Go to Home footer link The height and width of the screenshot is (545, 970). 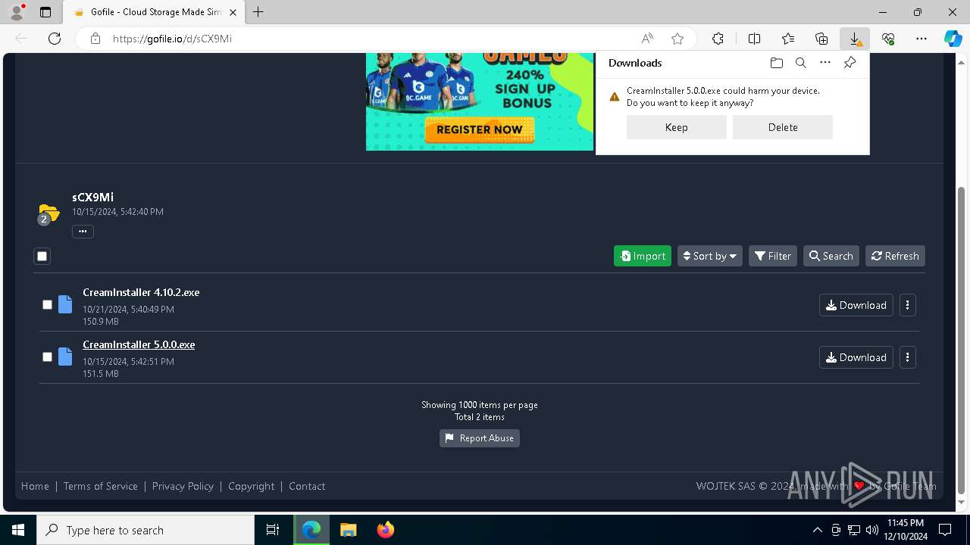click(x=35, y=486)
